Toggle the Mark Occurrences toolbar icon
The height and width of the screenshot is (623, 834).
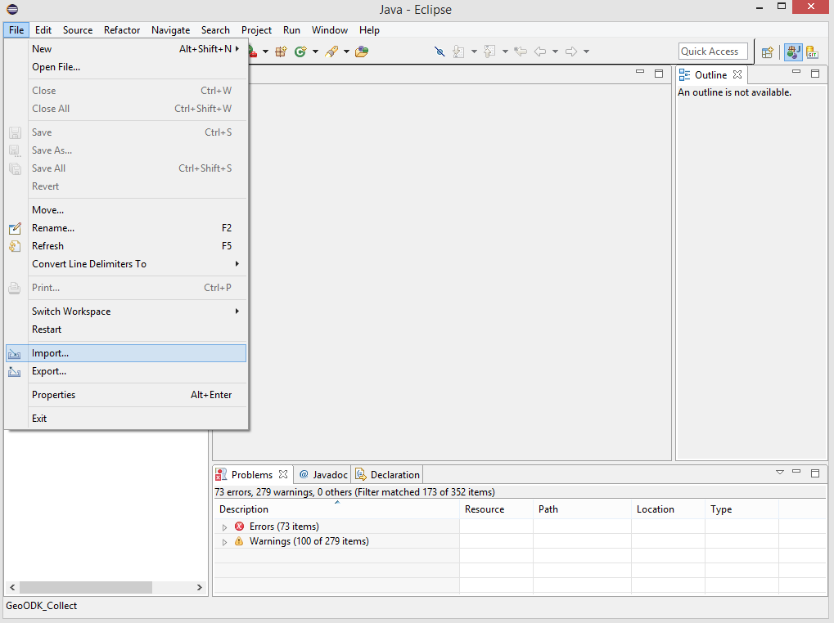click(440, 52)
